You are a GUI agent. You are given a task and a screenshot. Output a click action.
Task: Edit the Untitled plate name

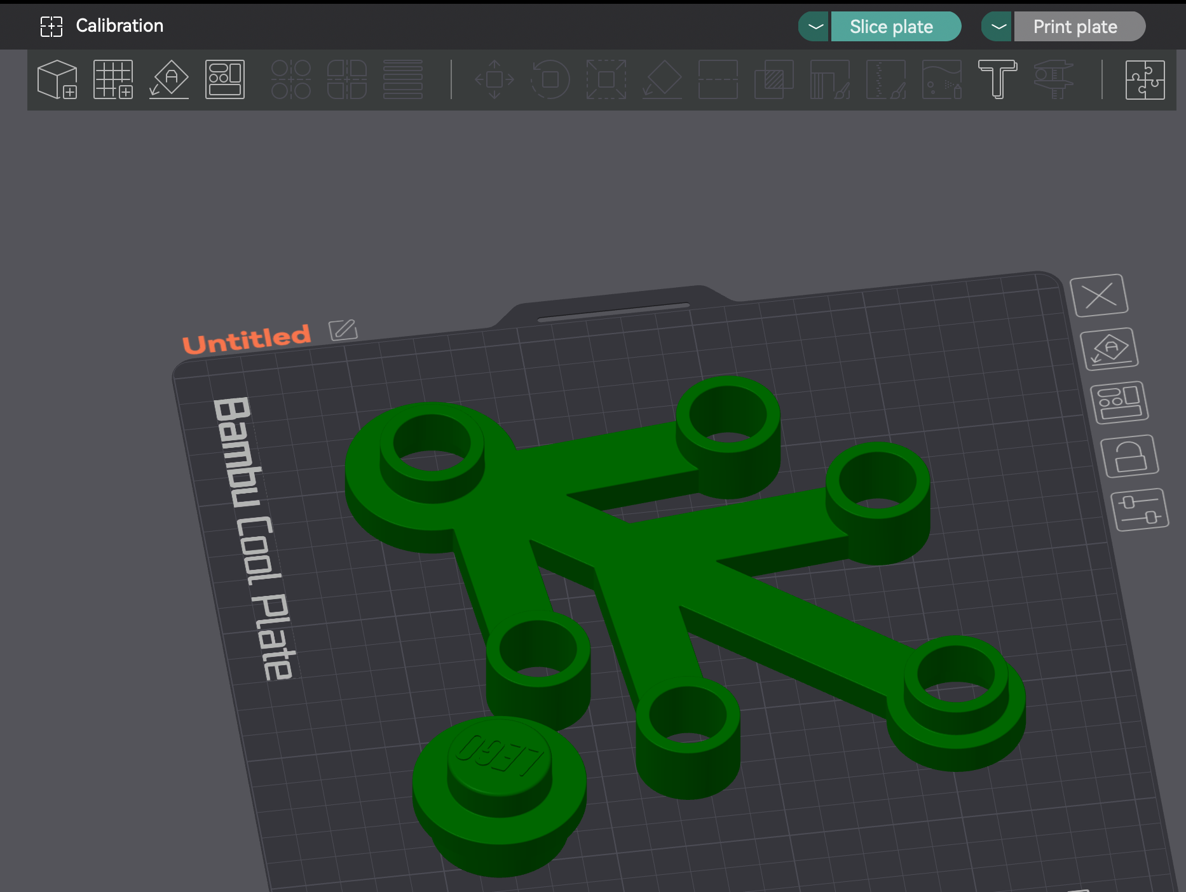tap(343, 330)
